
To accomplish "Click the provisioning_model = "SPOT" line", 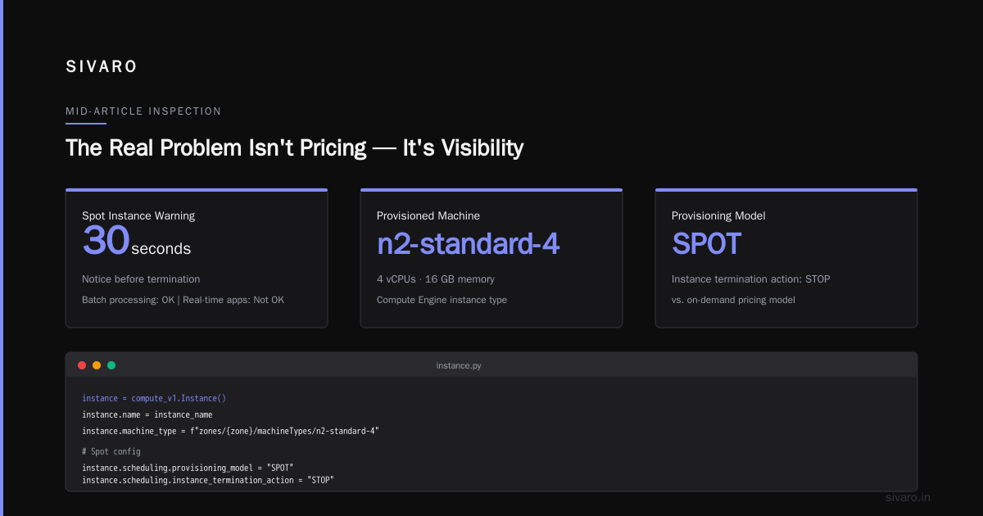I will pyautogui.click(x=188, y=468).
